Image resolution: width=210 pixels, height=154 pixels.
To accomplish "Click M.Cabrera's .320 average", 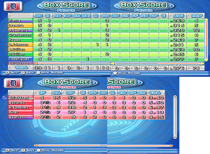I will (x=178, y=30).
